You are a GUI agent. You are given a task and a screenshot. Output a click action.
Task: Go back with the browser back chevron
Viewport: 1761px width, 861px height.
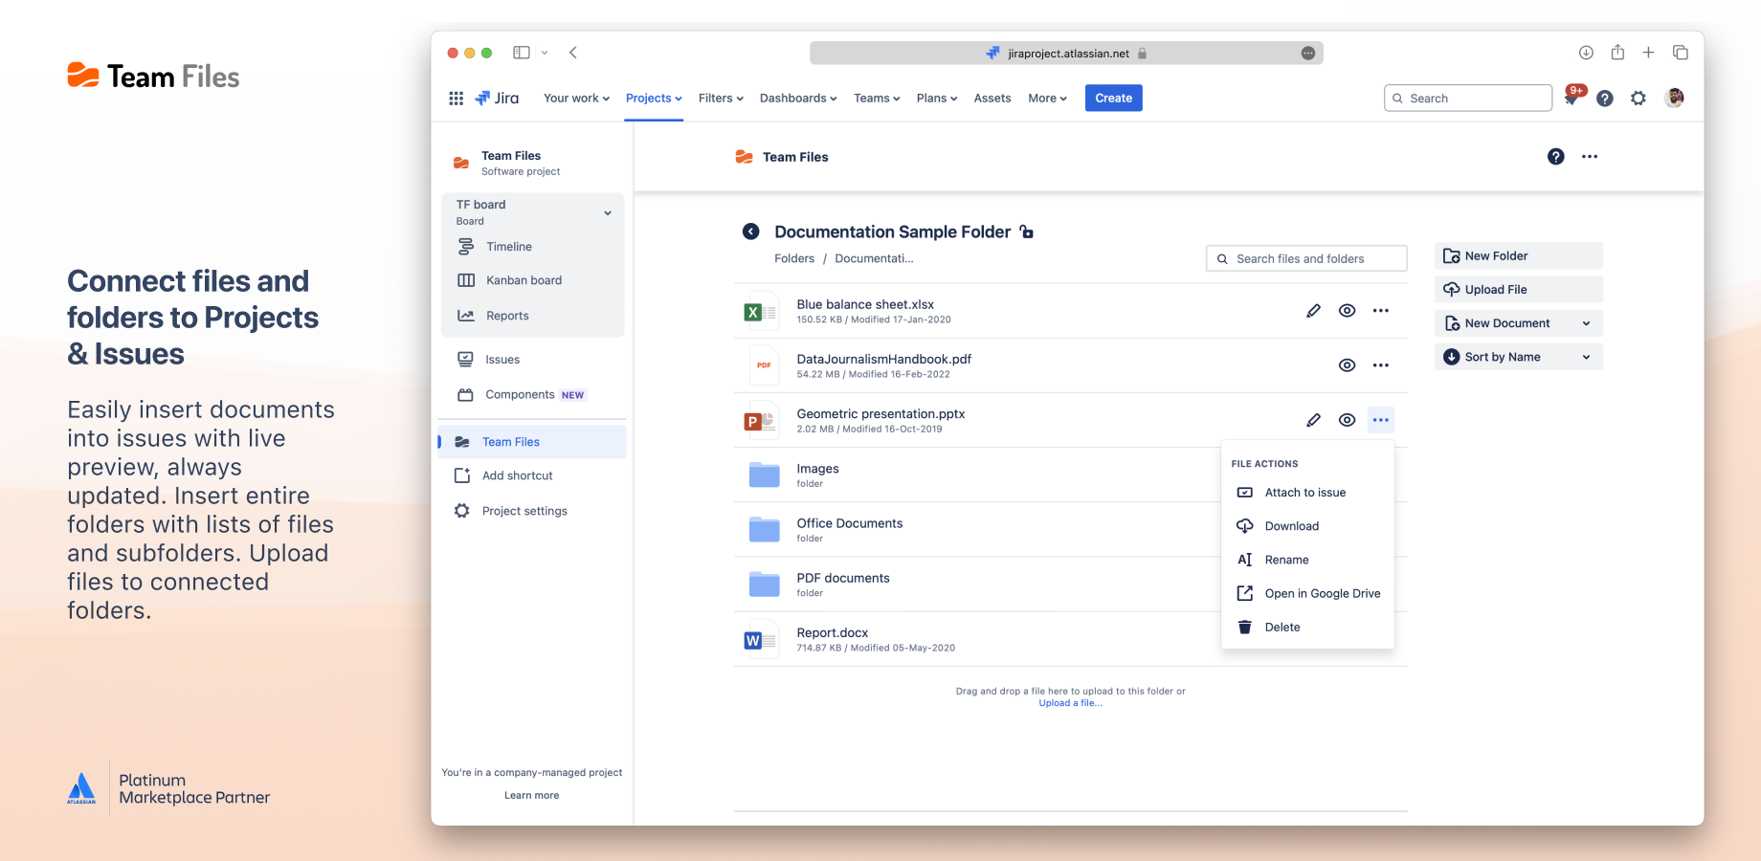pyautogui.click(x=573, y=53)
